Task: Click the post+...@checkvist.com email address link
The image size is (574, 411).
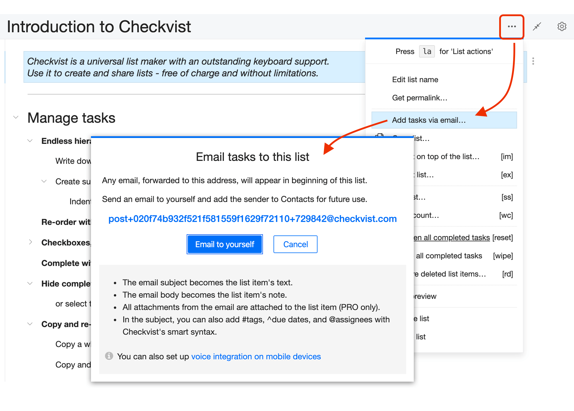Action: (252, 219)
